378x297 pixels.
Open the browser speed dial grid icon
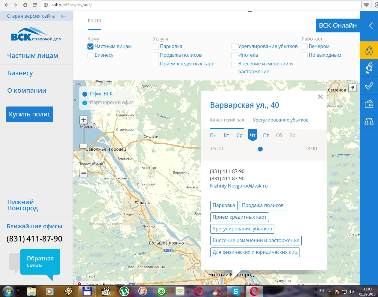point(35,5)
